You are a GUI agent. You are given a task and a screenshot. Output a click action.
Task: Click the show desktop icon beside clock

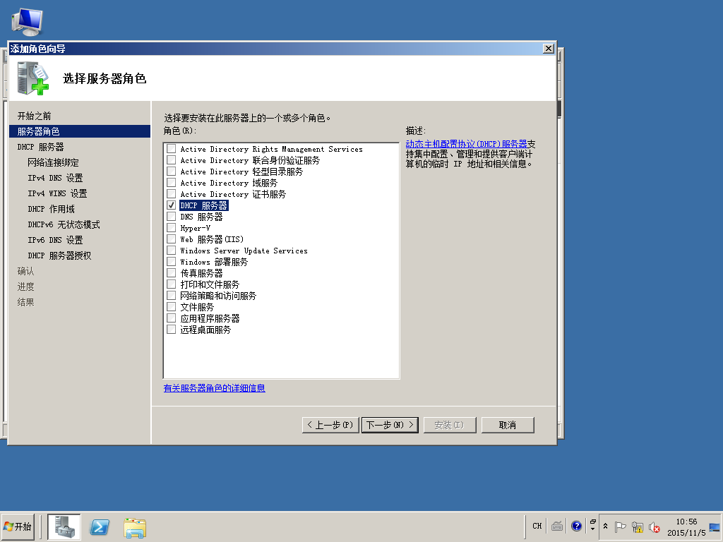715,526
